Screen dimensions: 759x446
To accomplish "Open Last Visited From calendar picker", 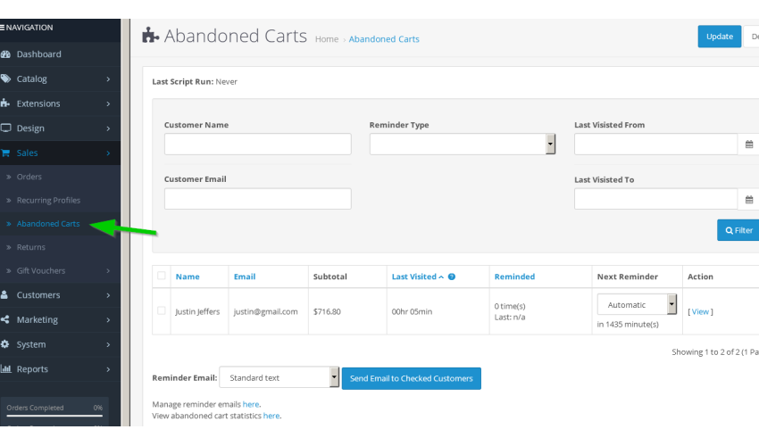I will point(748,145).
